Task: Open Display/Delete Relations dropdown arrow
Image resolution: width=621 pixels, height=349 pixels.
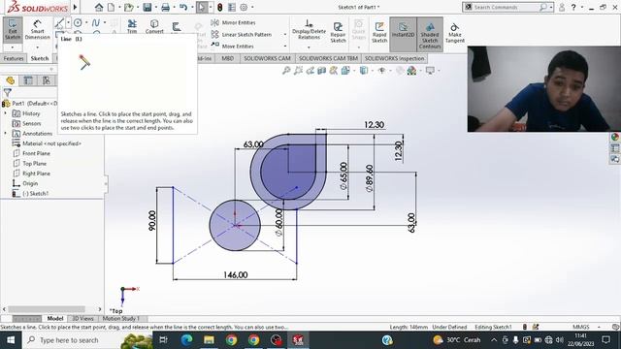Action: (309, 48)
